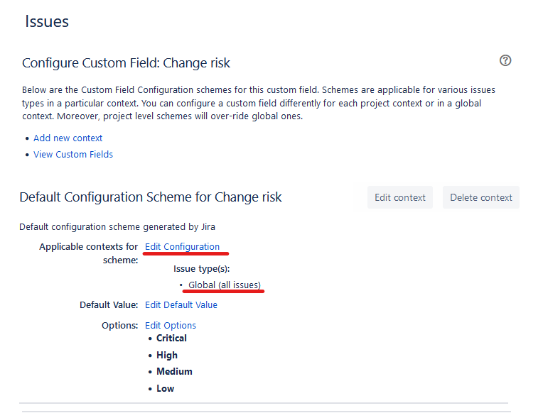
Task: Click the High option entry
Action: 167,356
